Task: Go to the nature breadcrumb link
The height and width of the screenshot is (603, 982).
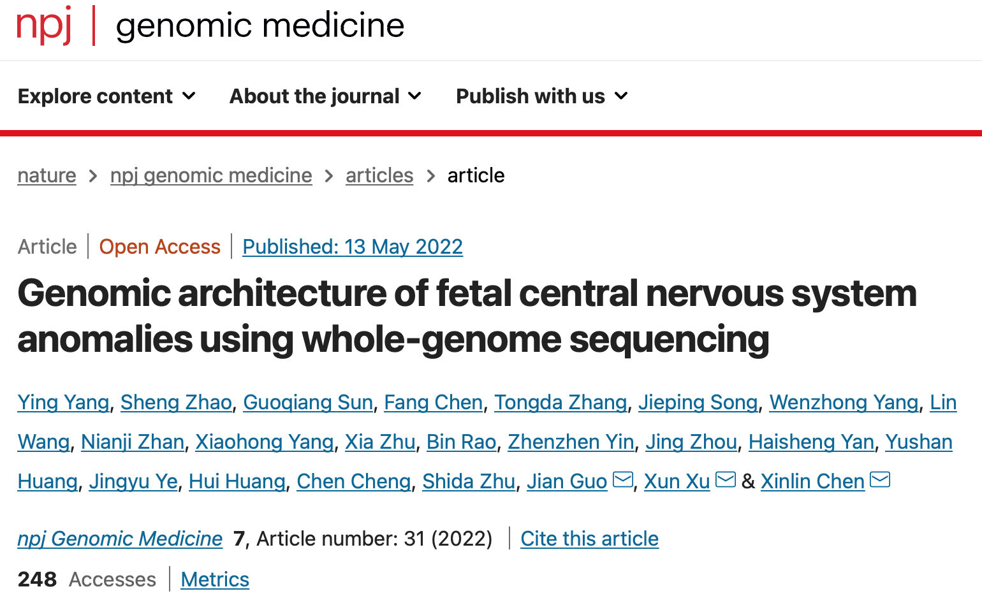Action: 47,175
